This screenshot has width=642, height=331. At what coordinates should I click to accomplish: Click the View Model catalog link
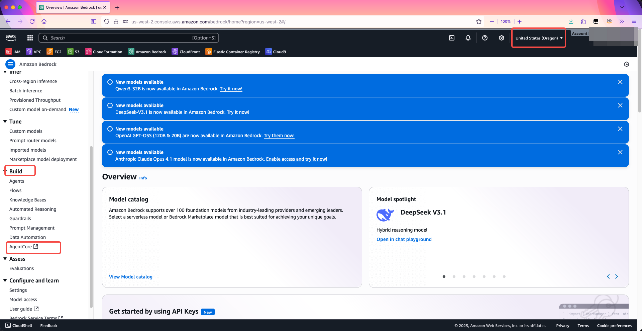pos(131,277)
